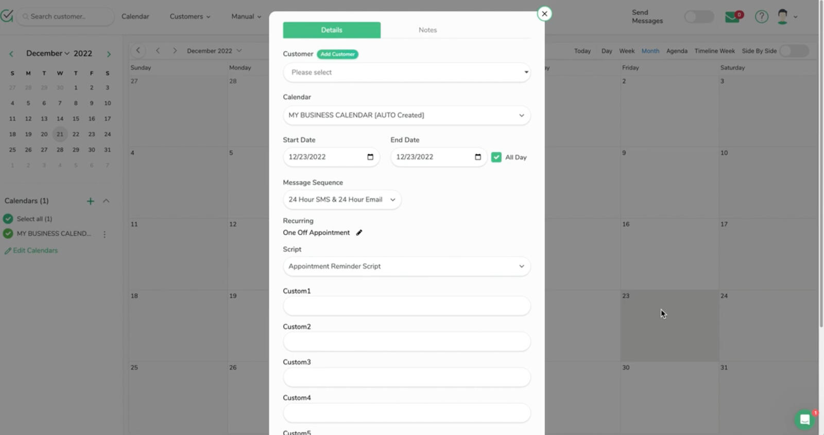Click into the Custom1 text field
824x435 pixels.
pyautogui.click(x=406, y=306)
